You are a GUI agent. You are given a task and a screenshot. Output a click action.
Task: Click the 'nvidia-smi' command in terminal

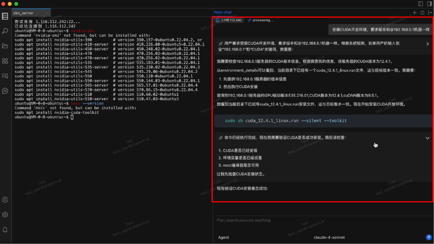pos(82,31)
